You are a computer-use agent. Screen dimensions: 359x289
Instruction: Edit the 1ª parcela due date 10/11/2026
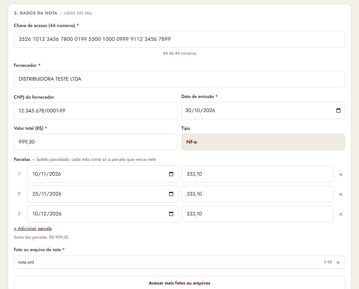(x=103, y=174)
